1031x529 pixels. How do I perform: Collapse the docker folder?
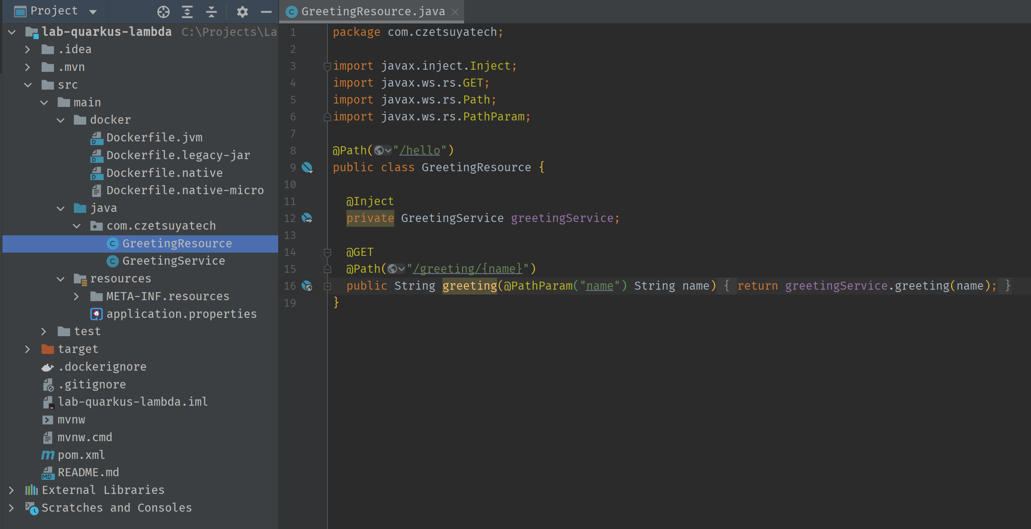tap(60, 120)
